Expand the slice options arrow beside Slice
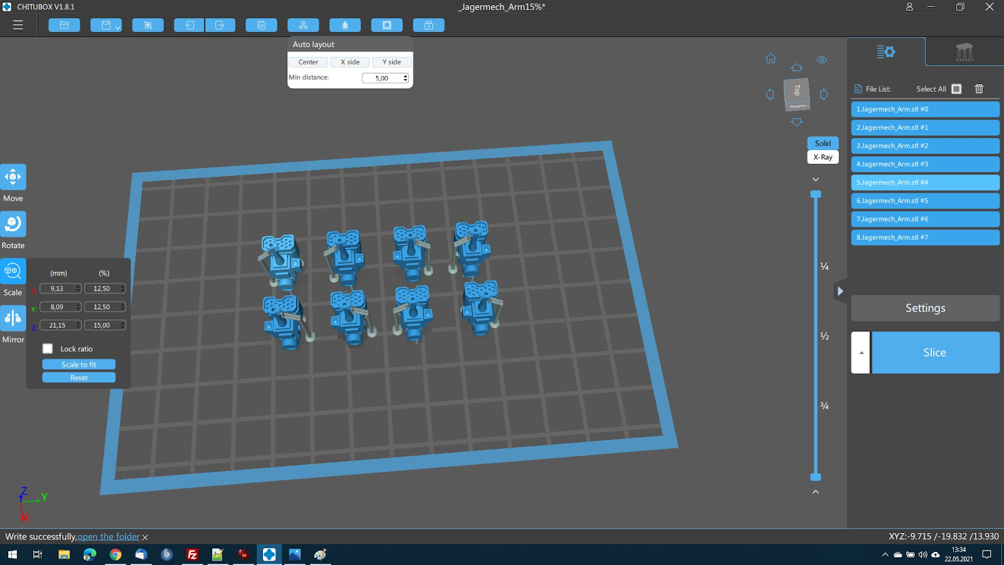This screenshot has height=565, width=1004. click(861, 353)
